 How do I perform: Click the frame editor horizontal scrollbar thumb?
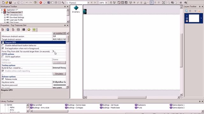pos(132,97)
